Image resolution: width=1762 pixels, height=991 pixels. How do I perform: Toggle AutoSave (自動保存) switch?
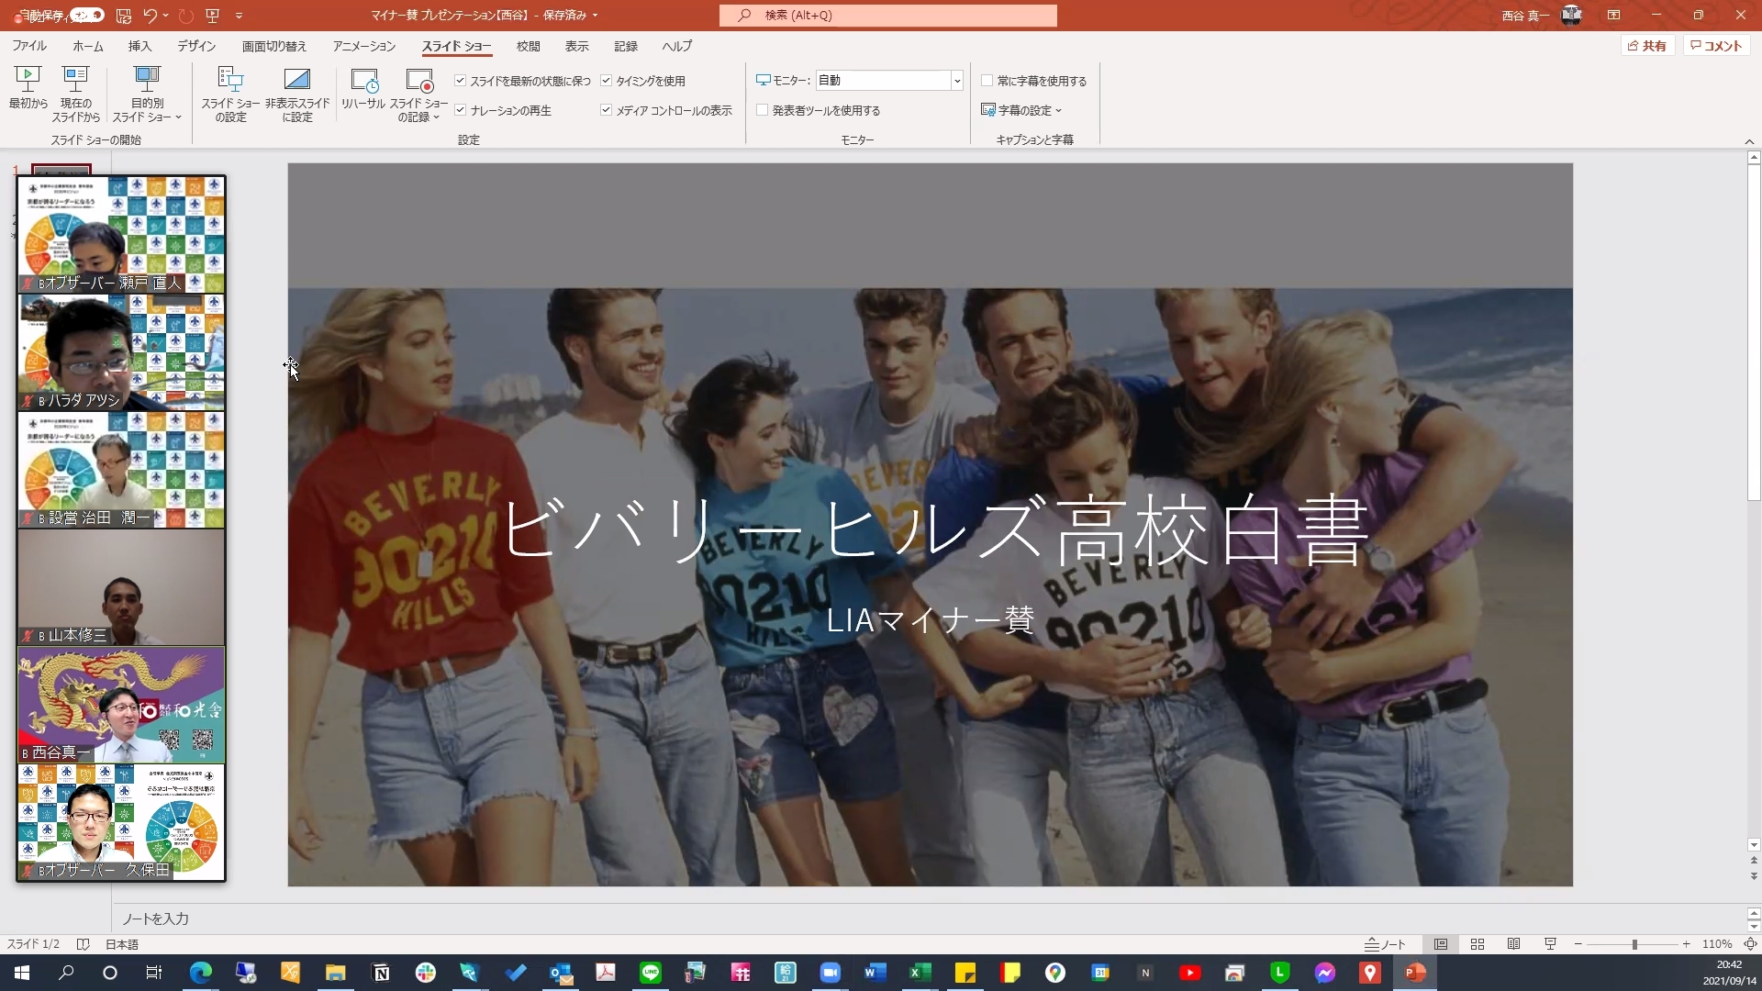click(x=87, y=16)
